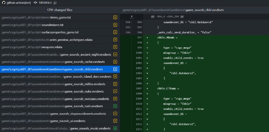Open the soundmixers.txt file row
Image resolution: width=269 pixels, height=132 pixels.
pyautogui.click(x=60, y=25)
